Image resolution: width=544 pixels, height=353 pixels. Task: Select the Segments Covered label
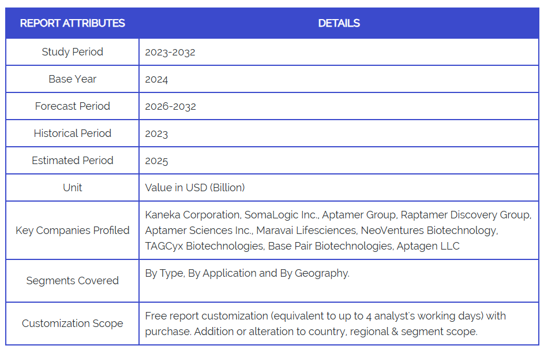click(72, 281)
